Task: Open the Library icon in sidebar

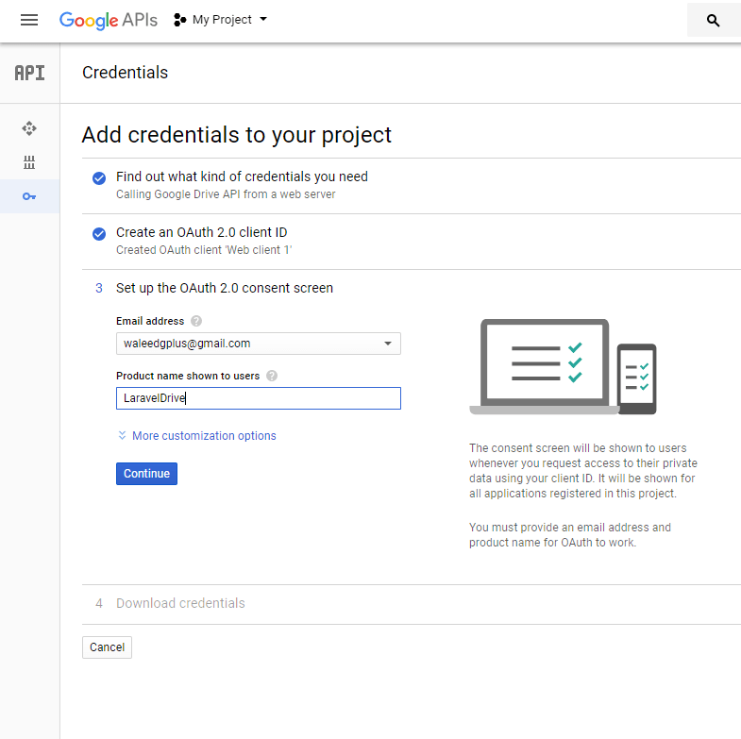Action: click(29, 162)
